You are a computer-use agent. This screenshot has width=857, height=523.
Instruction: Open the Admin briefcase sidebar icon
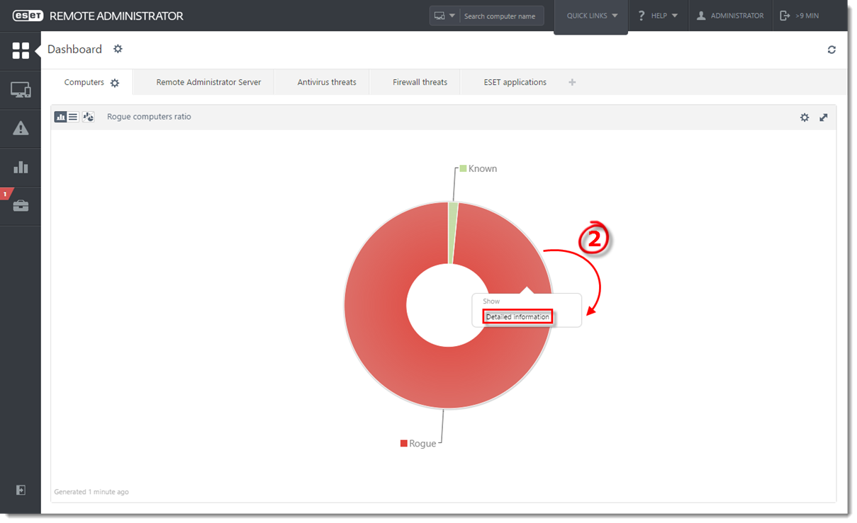tap(21, 206)
